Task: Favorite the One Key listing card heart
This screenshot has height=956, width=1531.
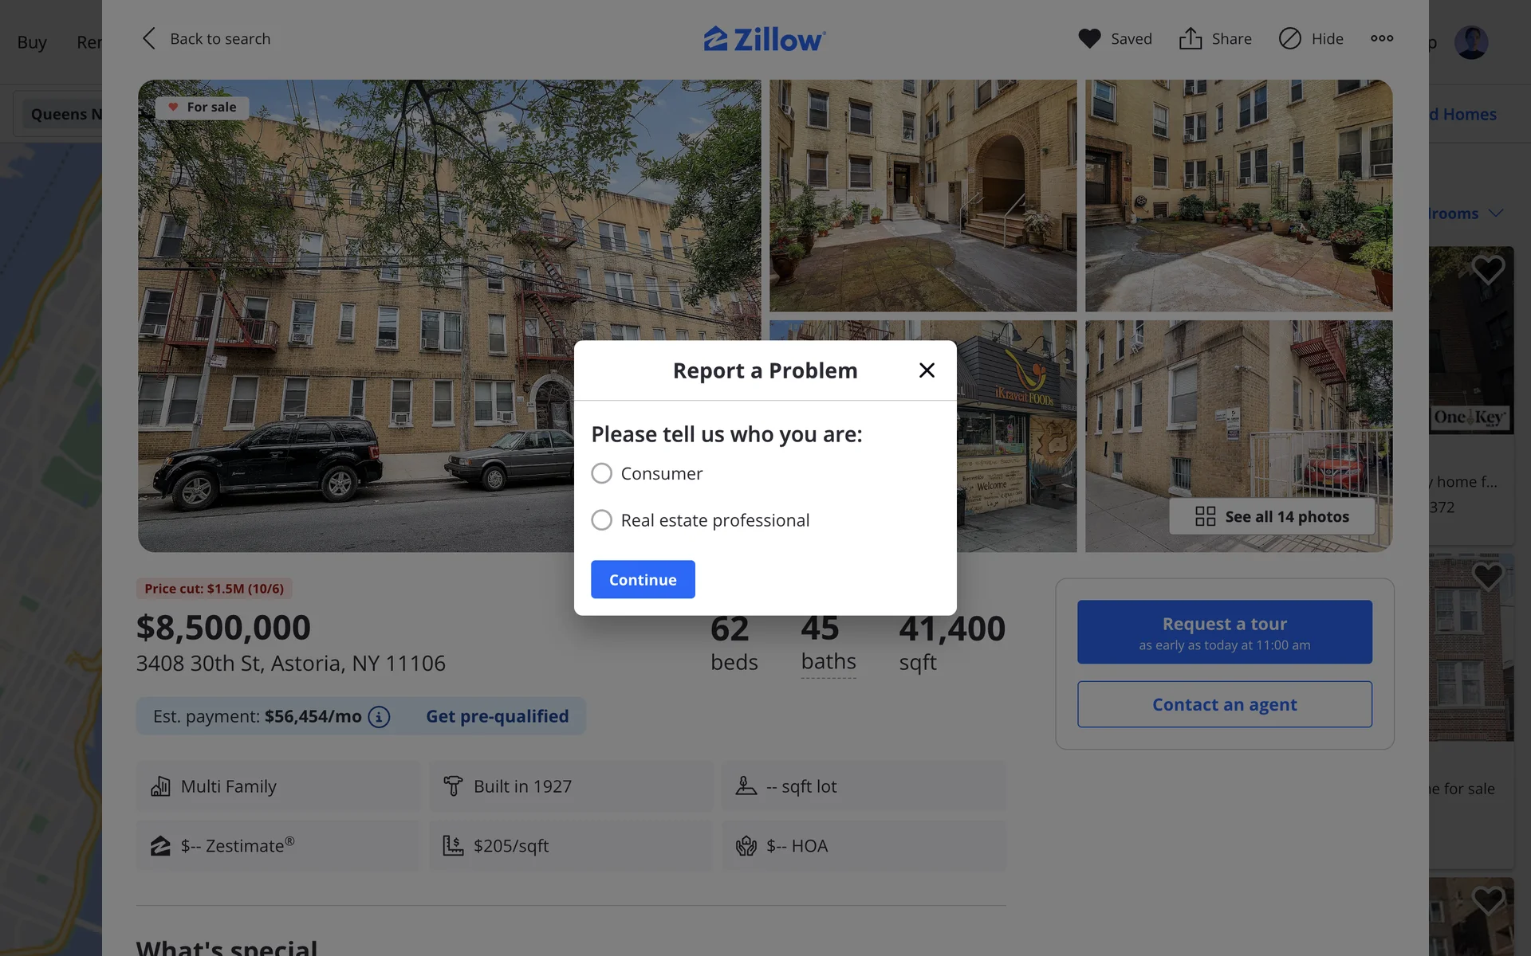Action: pos(1488,270)
